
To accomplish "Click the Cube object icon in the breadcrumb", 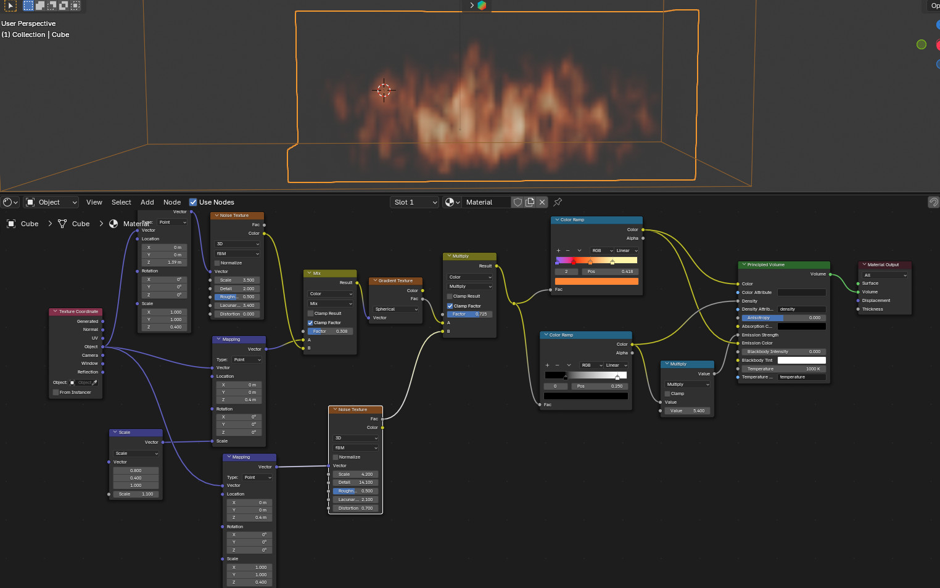I will tap(11, 224).
